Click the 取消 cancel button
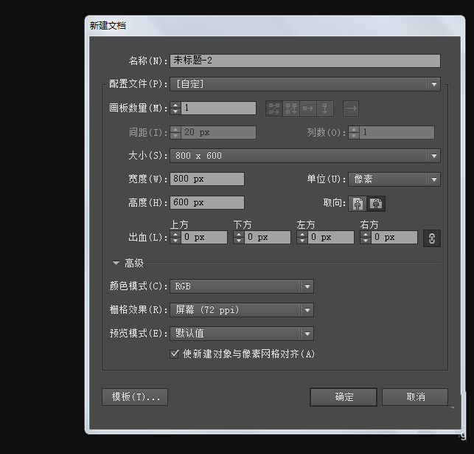The width and height of the screenshot is (474, 454). coord(415,397)
